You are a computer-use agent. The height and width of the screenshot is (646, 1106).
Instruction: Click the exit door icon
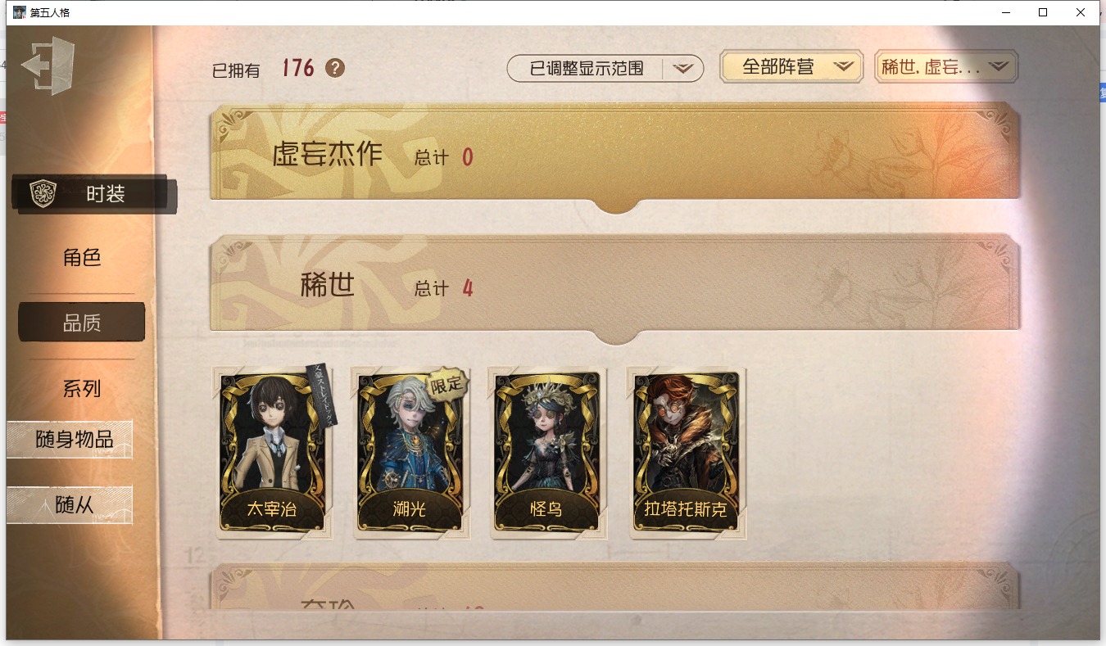(48, 66)
